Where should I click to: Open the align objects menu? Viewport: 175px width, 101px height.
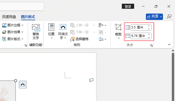pos(102,25)
